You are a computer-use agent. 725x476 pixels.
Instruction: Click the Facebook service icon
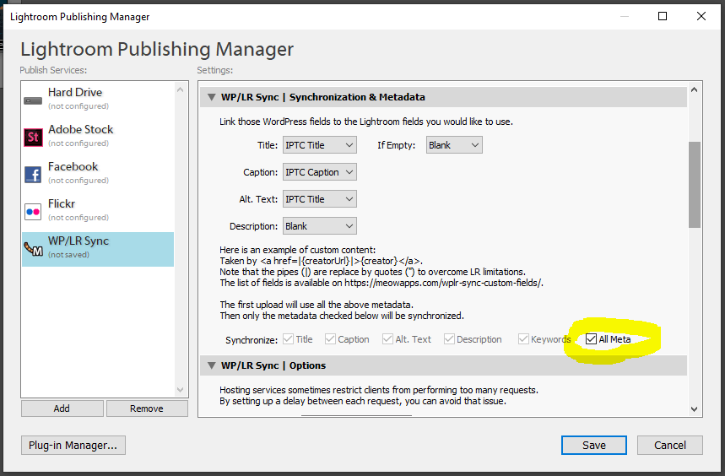pos(33,174)
